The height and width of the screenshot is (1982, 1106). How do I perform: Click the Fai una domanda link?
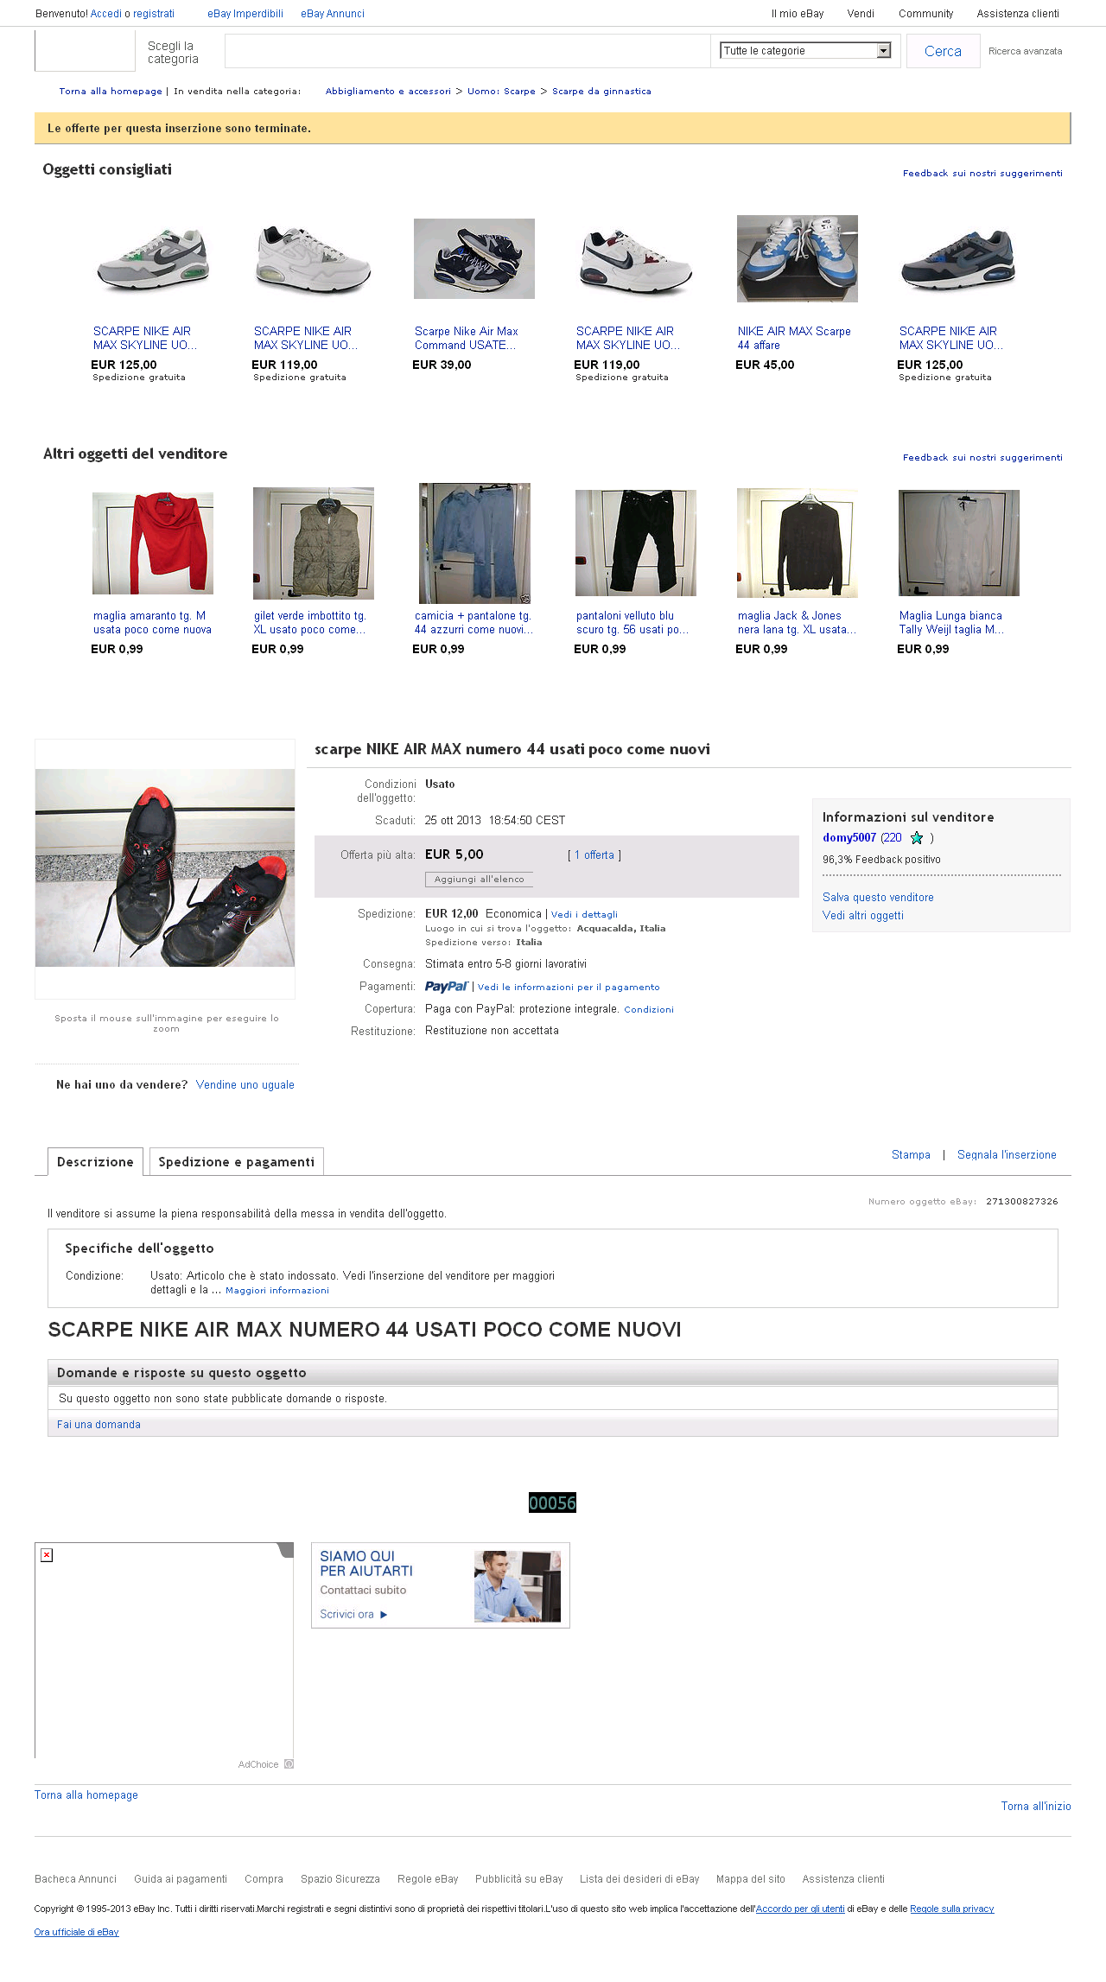coord(99,1425)
